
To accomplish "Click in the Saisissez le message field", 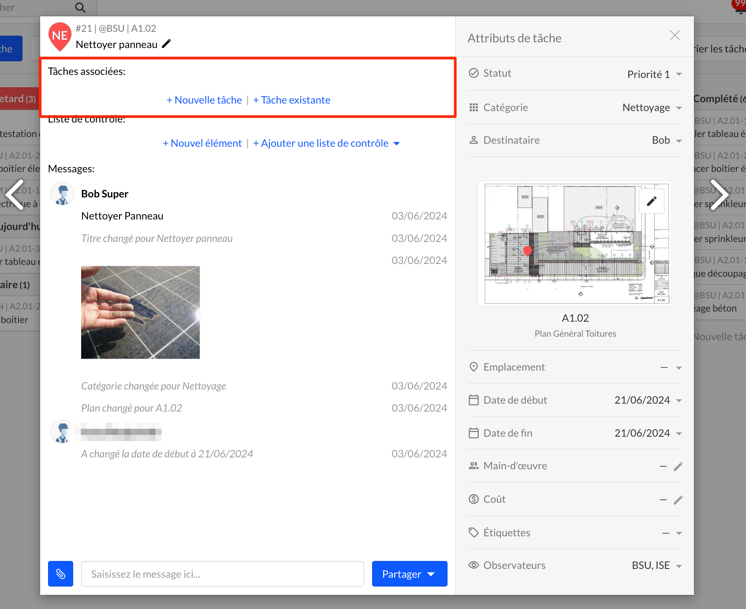I will 223,574.
